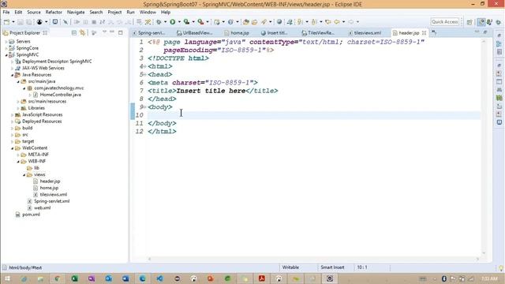This screenshot has width=505, height=284.
Task: Toggle Link with Editor in Project Explorer
Action: coord(83,33)
